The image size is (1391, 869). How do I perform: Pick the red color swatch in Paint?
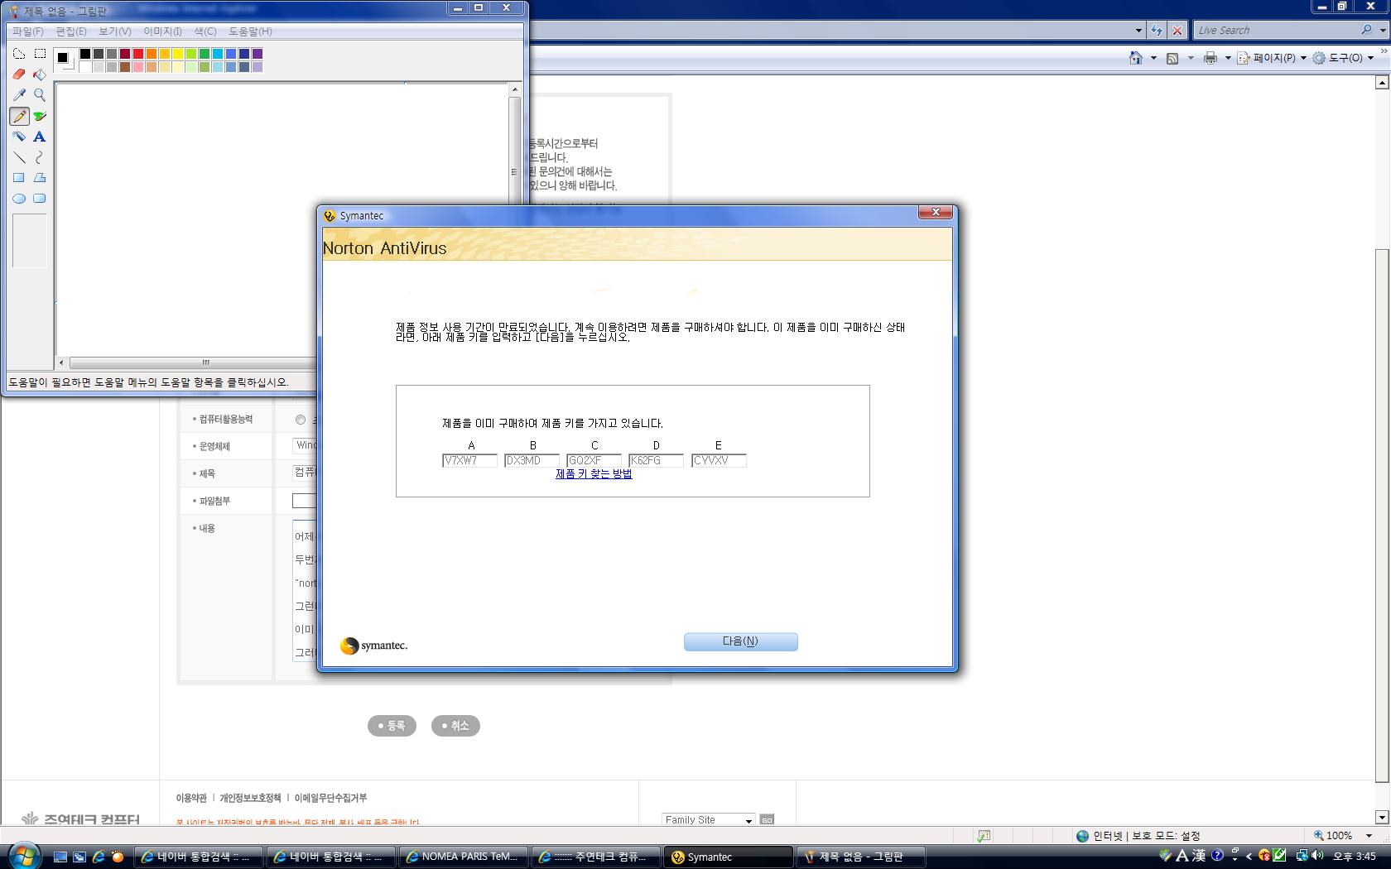[x=138, y=54]
